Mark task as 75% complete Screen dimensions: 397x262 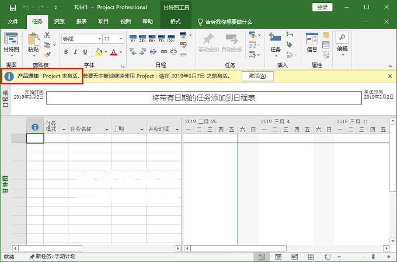[162, 39]
